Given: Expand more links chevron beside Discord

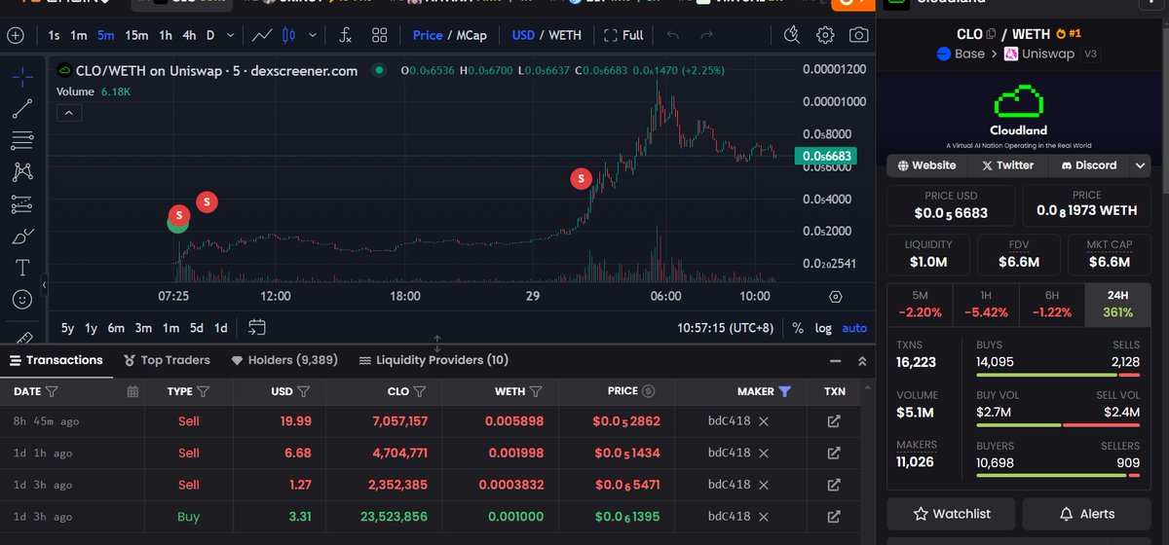Looking at the screenshot, I should coord(1140,165).
